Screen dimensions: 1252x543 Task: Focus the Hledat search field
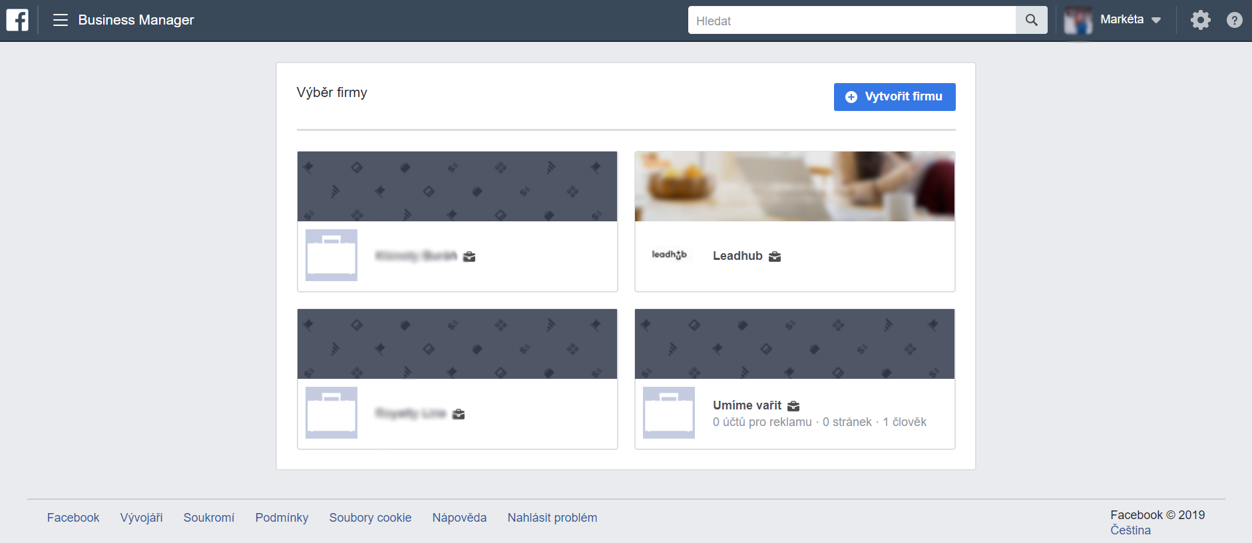click(x=851, y=21)
